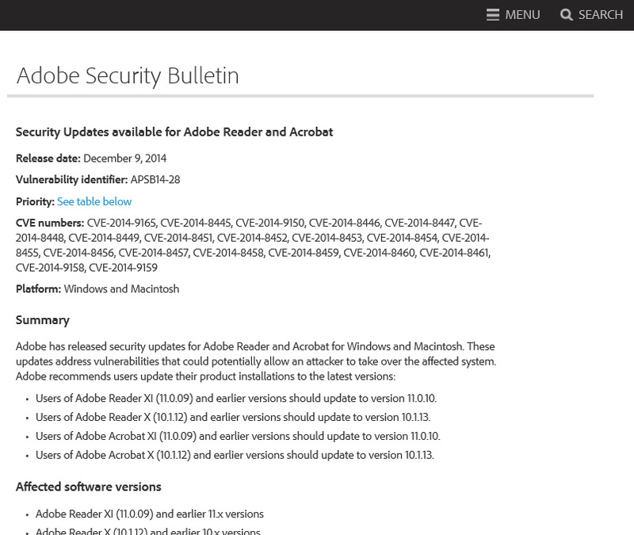Click the SEARCH label in header
This screenshot has height=535, width=634.
coord(601,15)
